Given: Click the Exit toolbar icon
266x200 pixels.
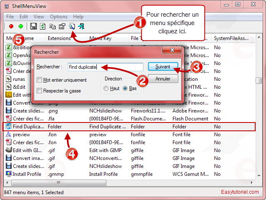Looking at the screenshot, I should (81, 26).
